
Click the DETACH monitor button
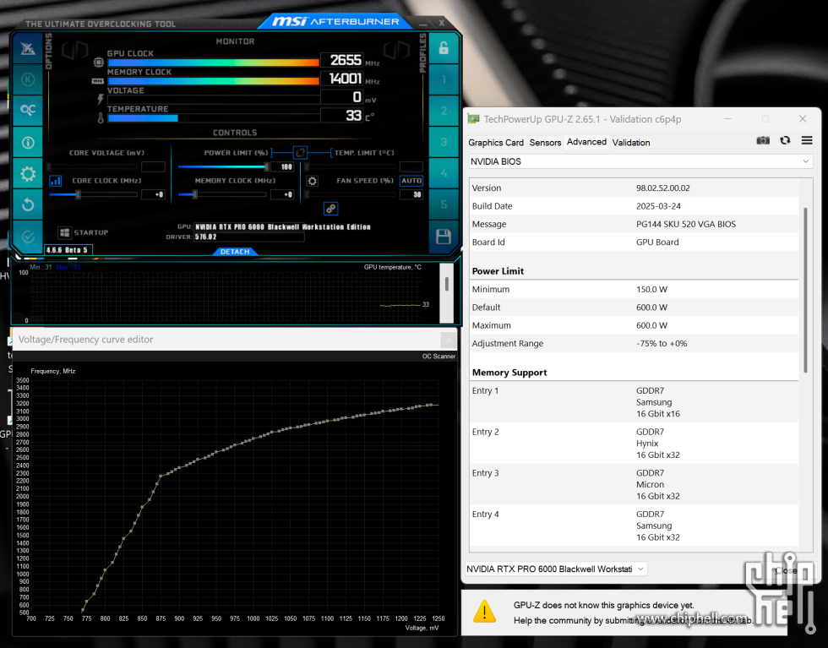point(235,252)
